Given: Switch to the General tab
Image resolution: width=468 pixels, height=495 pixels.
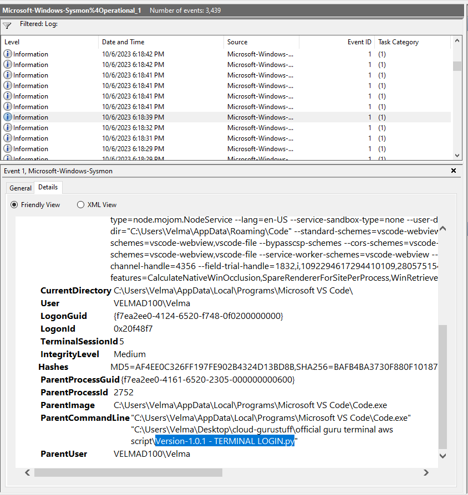Looking at the screenshot, I should pos(20,188).
